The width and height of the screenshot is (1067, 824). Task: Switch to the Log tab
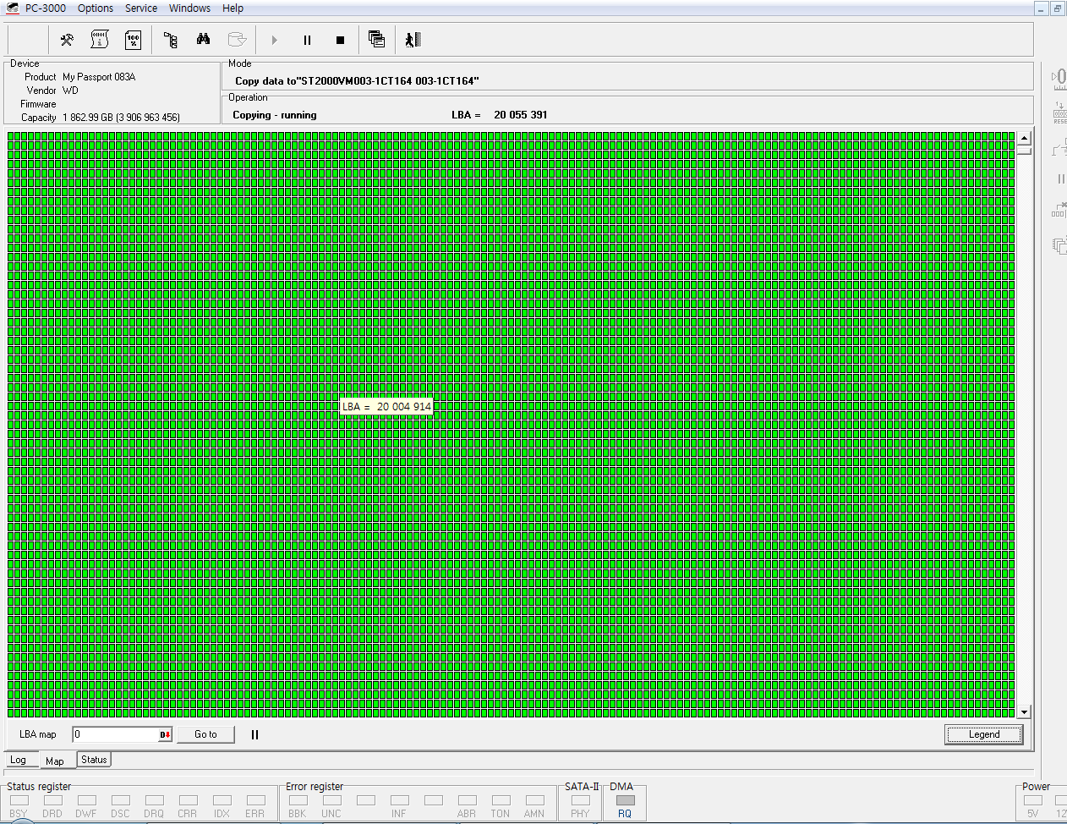[19, 760]
